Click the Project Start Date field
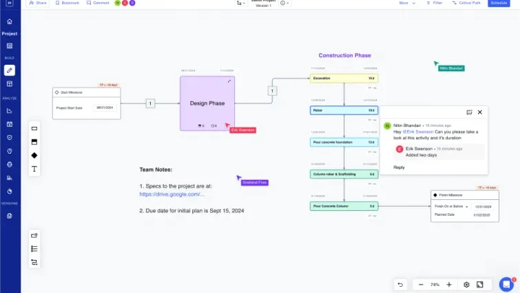 (105, 108)
